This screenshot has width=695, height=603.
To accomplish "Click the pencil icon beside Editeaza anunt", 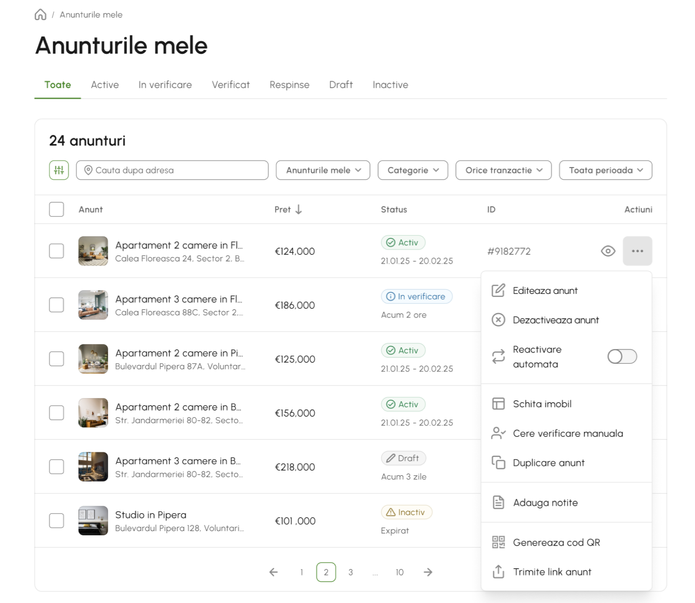I will [x=498, y=290].
